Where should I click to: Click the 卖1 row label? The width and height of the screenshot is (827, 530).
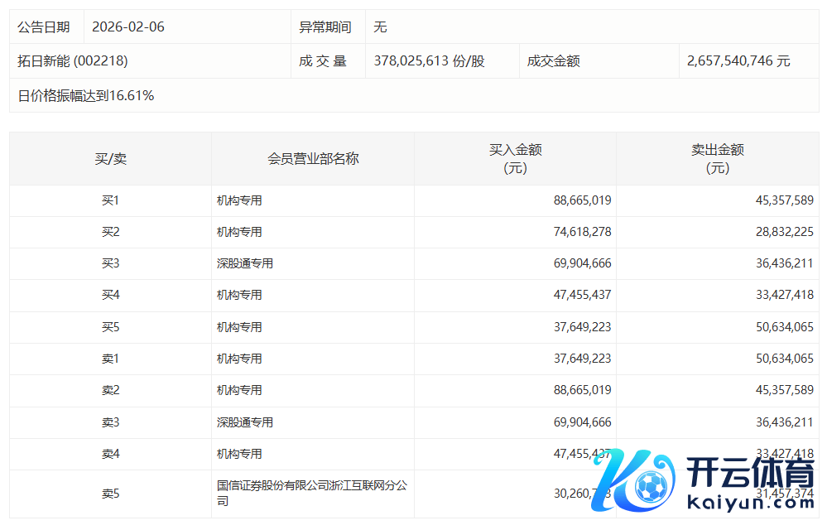tap(110, 359)
